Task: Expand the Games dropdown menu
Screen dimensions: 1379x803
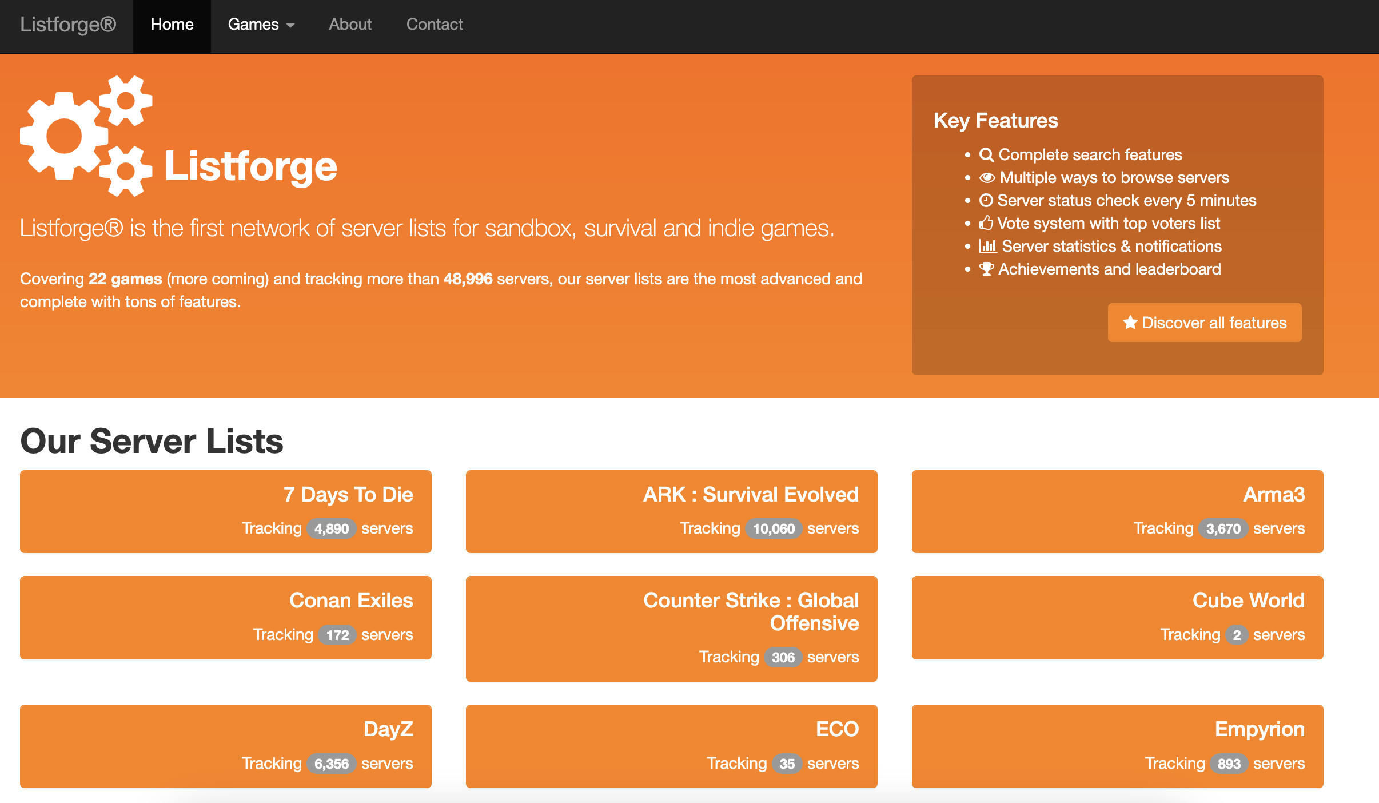Action: 261,25
